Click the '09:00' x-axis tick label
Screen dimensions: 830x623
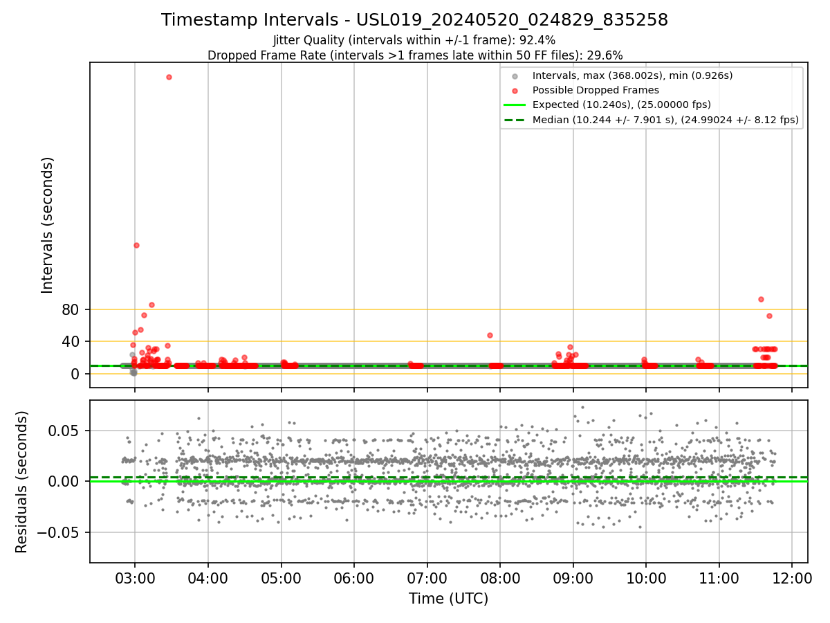tap(573, 578)
